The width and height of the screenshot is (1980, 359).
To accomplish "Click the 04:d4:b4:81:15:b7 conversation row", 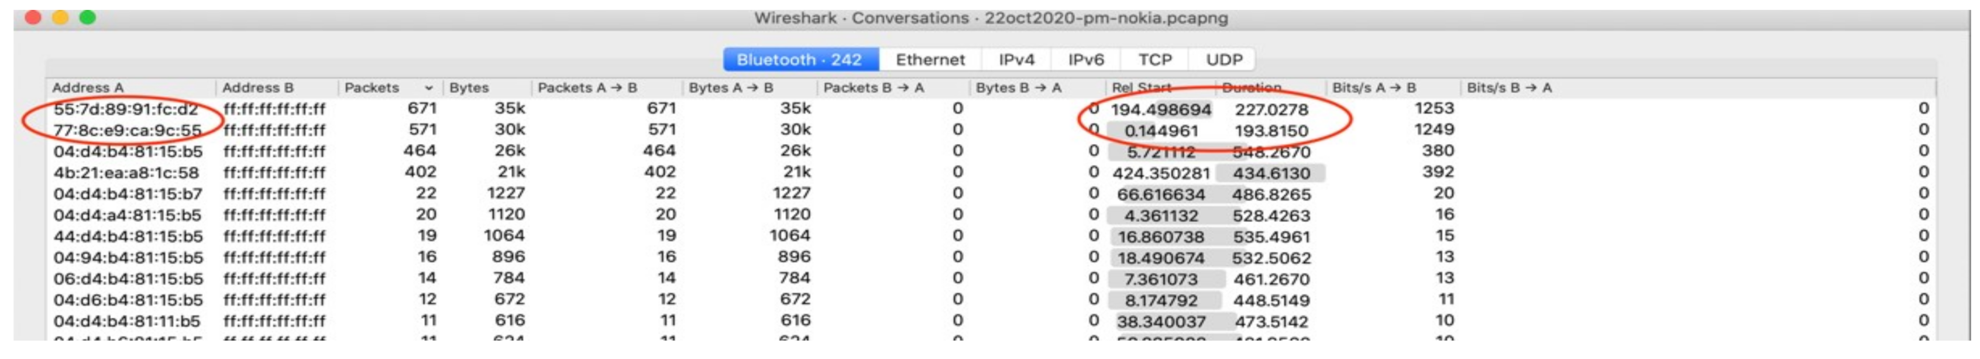I will 128,194.
